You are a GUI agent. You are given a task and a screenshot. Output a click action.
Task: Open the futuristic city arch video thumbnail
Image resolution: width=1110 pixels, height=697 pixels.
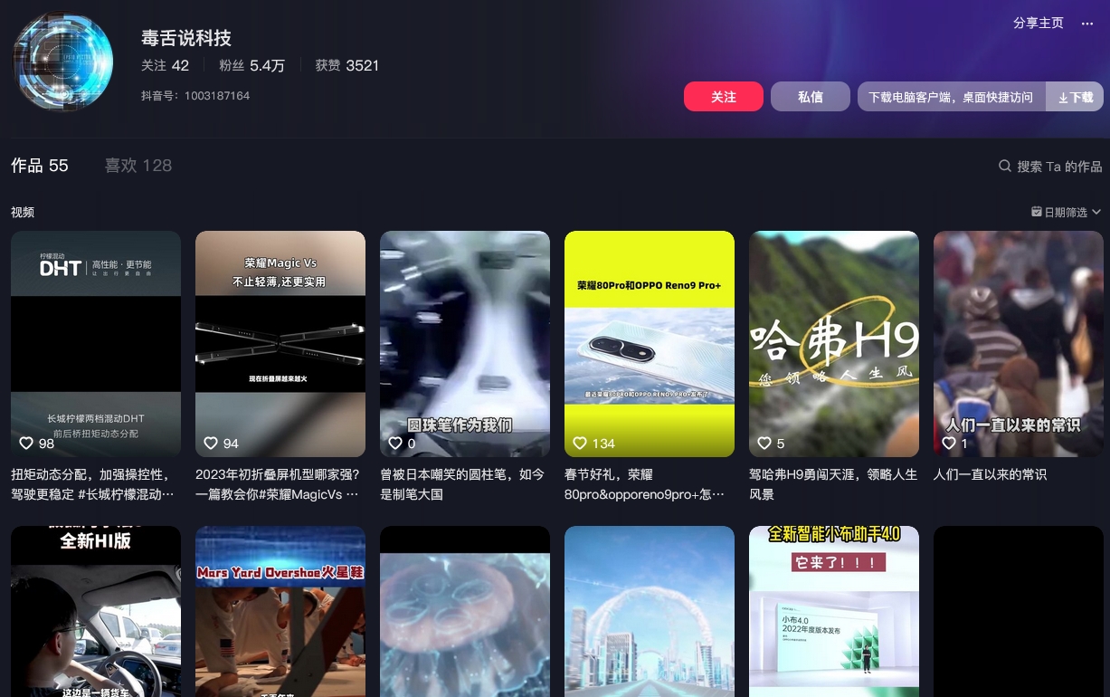pyautogui.click(x=650, y=611)
